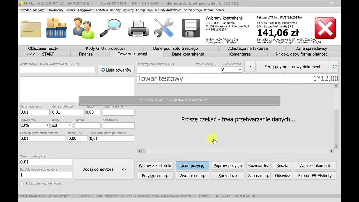
Task: Click the big red X cancel icon
Action: (x=325, y=28)
